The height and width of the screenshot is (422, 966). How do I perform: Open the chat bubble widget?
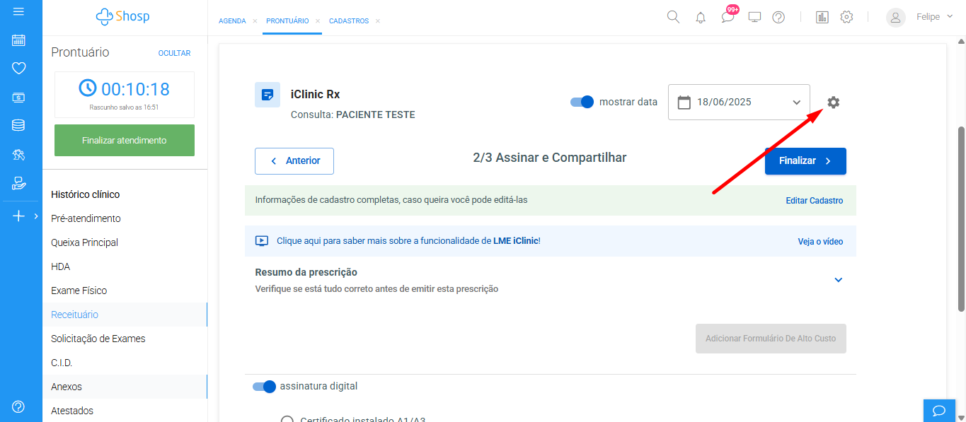[x=939, y=411]
